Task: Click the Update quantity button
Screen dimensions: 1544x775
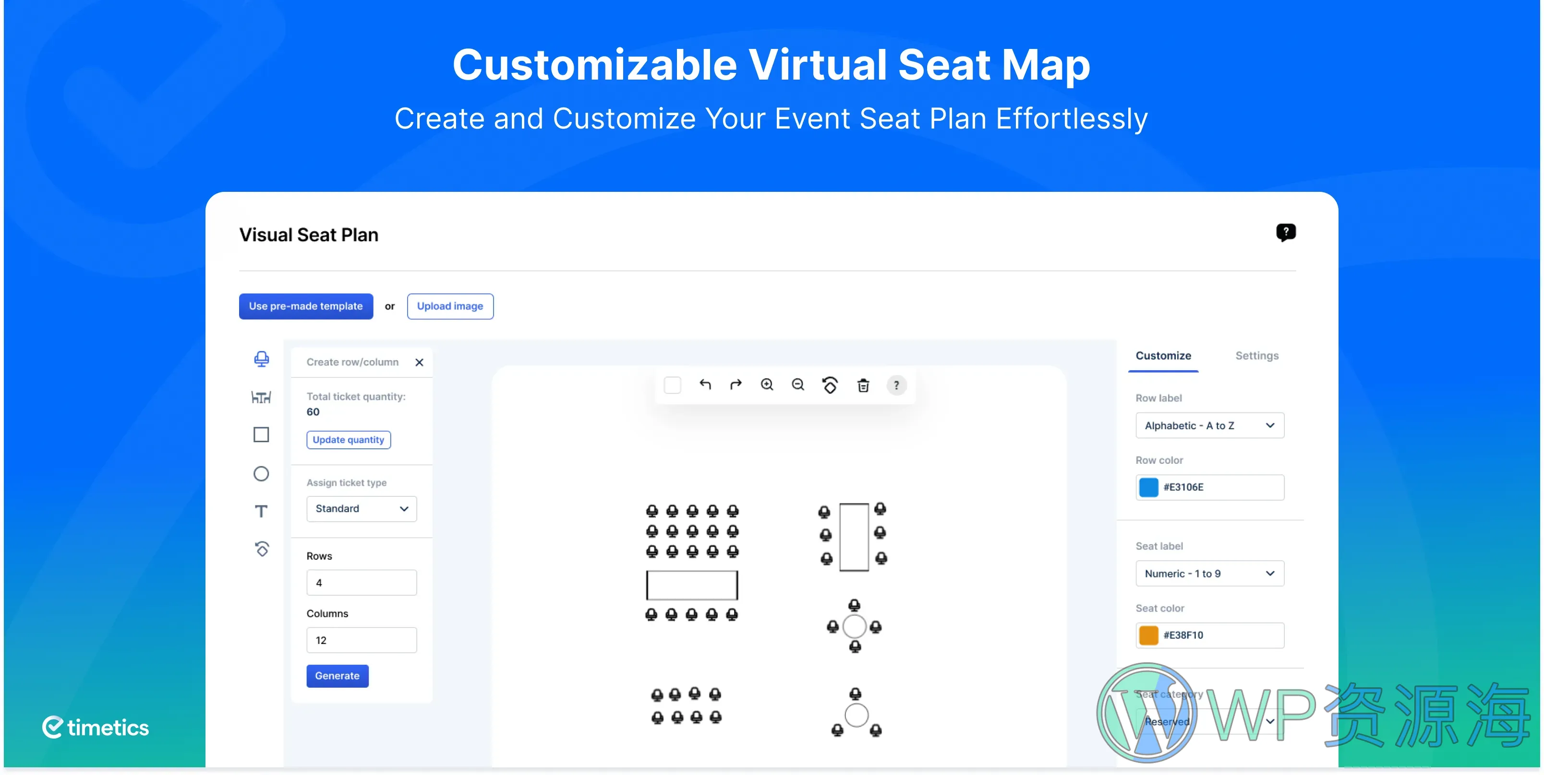Action: pos(348,440)
